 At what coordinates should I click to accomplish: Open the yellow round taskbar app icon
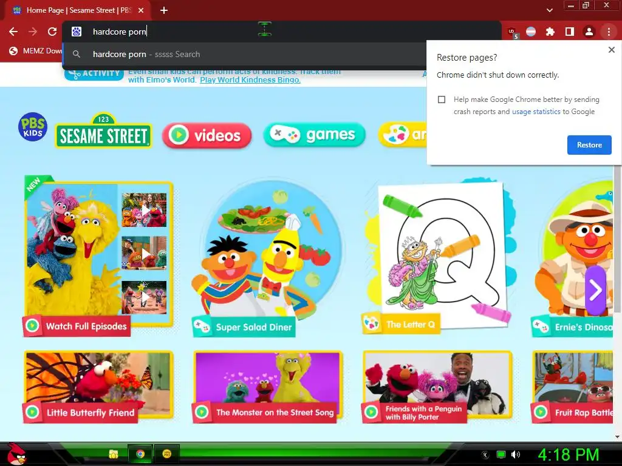coord(166,454)
